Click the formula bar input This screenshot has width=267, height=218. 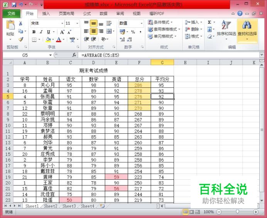(x=170, y=55)
